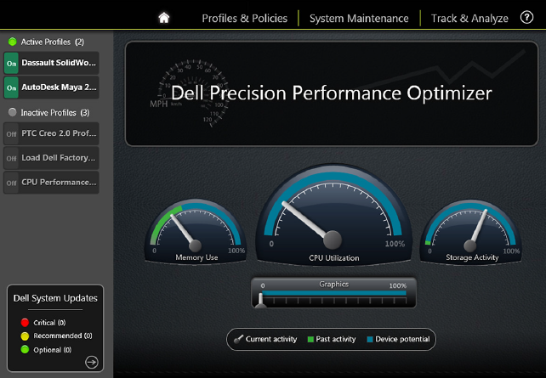
Task: Turn on the CPU Performance profile
Action: pos(12,183)
